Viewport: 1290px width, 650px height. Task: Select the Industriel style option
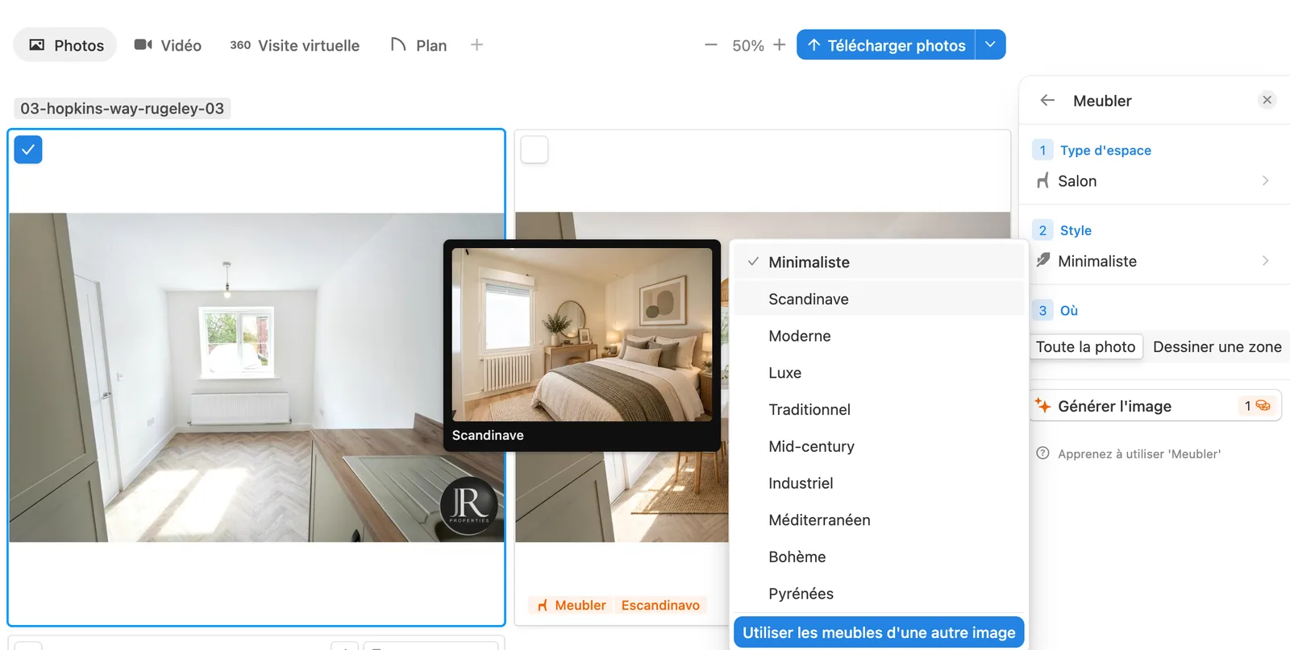click(879, 483)
